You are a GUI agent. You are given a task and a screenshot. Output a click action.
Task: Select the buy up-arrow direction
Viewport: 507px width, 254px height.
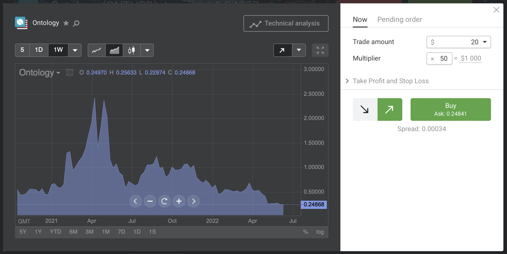(390, 109)
